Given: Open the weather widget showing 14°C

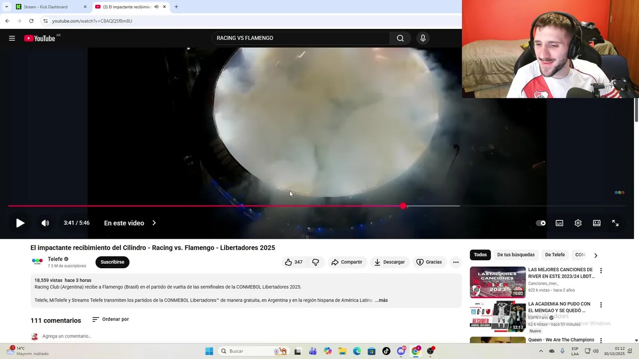Looking at the screenshot, I should tap(27, 351).
